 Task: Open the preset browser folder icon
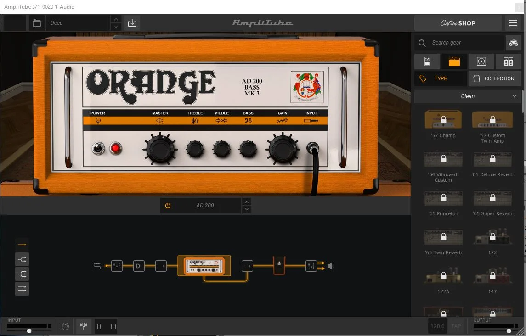37,23
